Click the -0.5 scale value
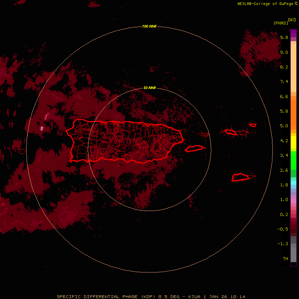Image resolution: width=299 pixels, height=299 pixels. (283, 229)
